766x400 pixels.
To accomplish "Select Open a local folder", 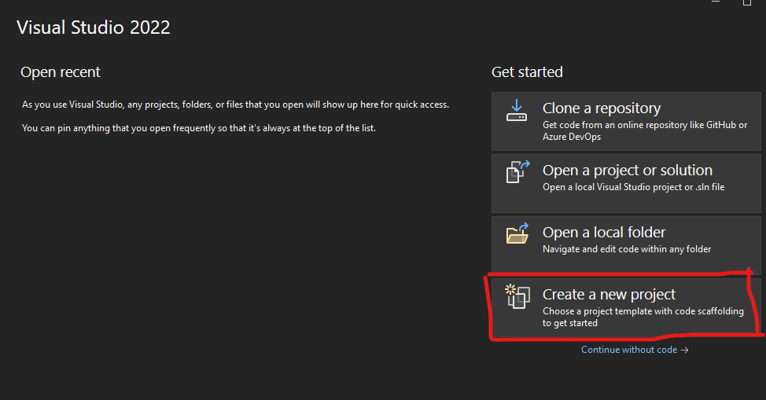I will (x=626, y=245).
